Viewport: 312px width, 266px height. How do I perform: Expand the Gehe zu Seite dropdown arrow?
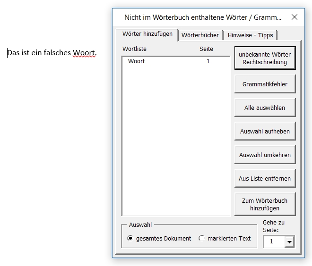pos(289,242)
